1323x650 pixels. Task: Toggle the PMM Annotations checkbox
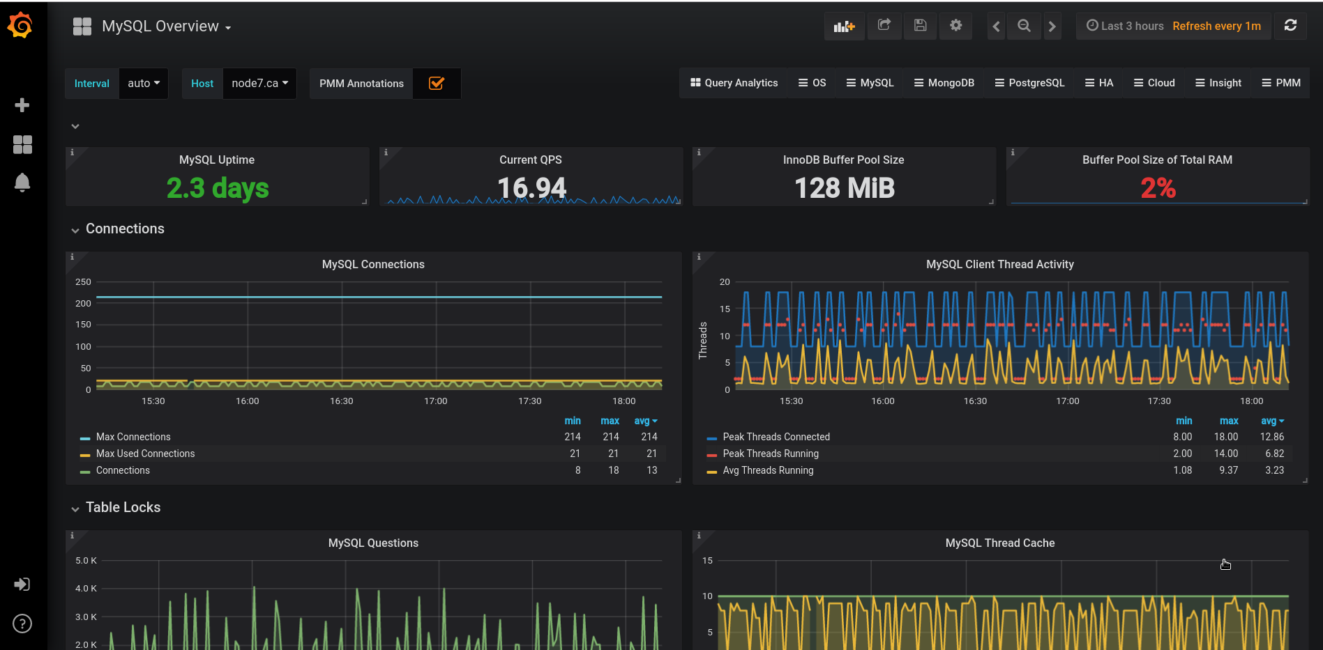tap(437, 83)
